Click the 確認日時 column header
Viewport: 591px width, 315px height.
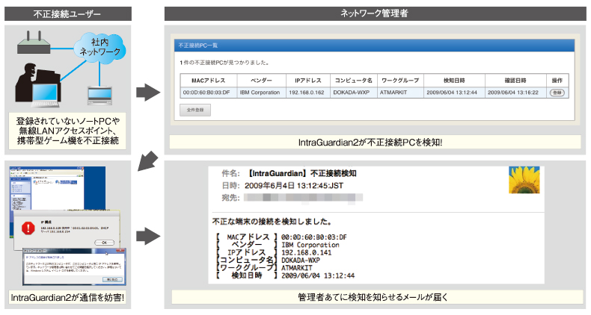[515, 81]
